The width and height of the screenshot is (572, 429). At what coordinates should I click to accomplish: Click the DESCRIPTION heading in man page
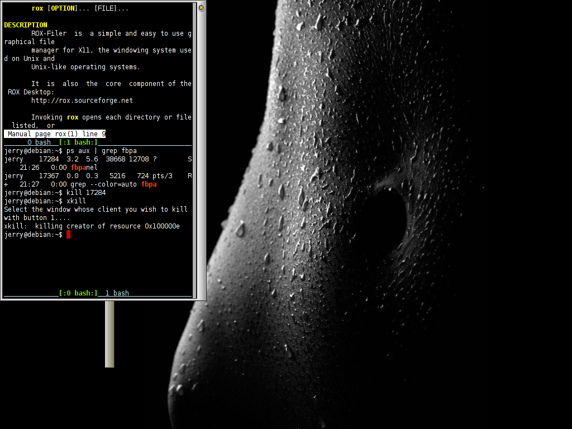coord(26,25)
